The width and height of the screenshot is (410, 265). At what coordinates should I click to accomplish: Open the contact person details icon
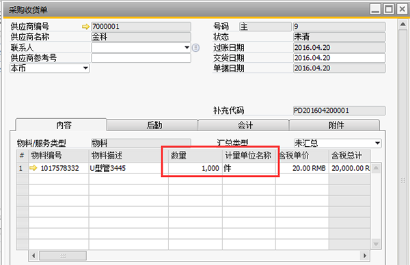(x=195, y=48)
